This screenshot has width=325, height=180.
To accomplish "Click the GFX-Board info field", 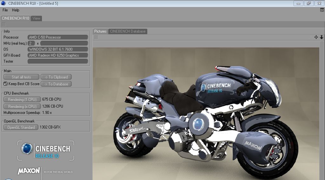I will point(58,55).
